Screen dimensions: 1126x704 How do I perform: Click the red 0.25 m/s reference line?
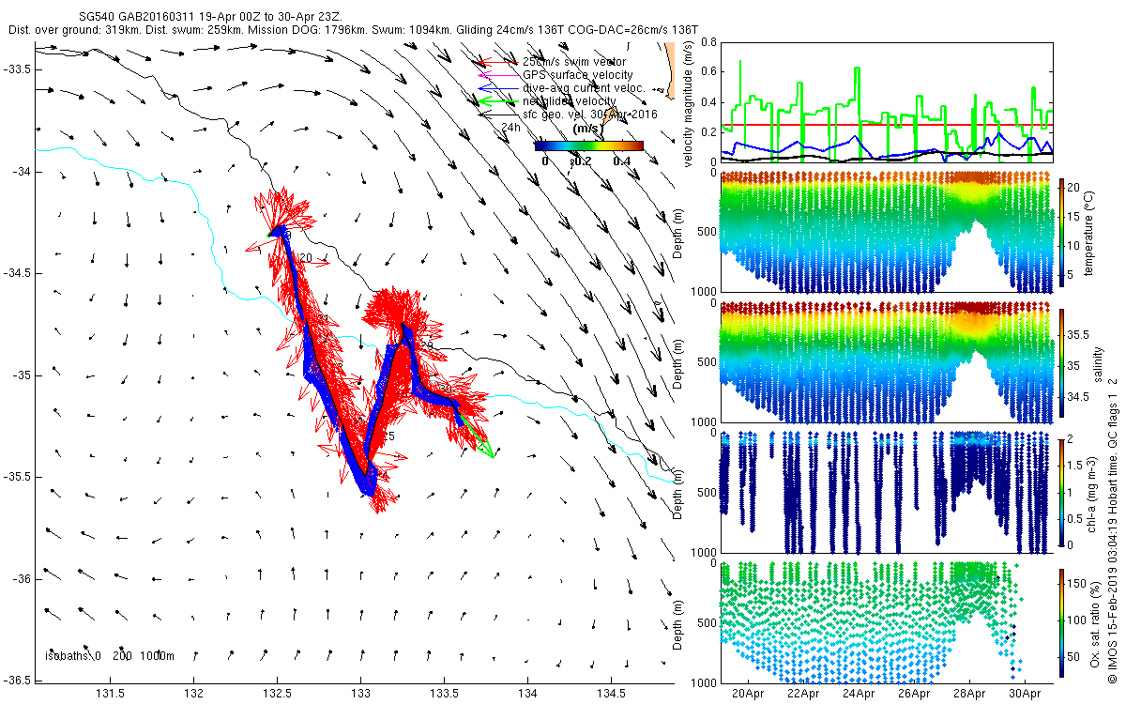(886, 125)
